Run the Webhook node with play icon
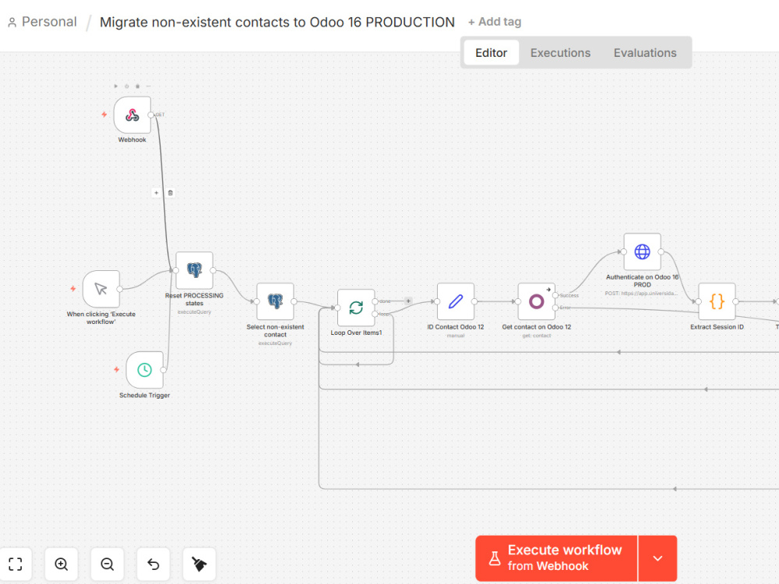Screen dimensions: 779x584 point(116,86)
